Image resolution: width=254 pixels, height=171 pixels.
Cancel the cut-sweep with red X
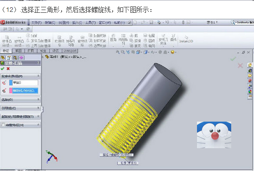click(8, 69)
